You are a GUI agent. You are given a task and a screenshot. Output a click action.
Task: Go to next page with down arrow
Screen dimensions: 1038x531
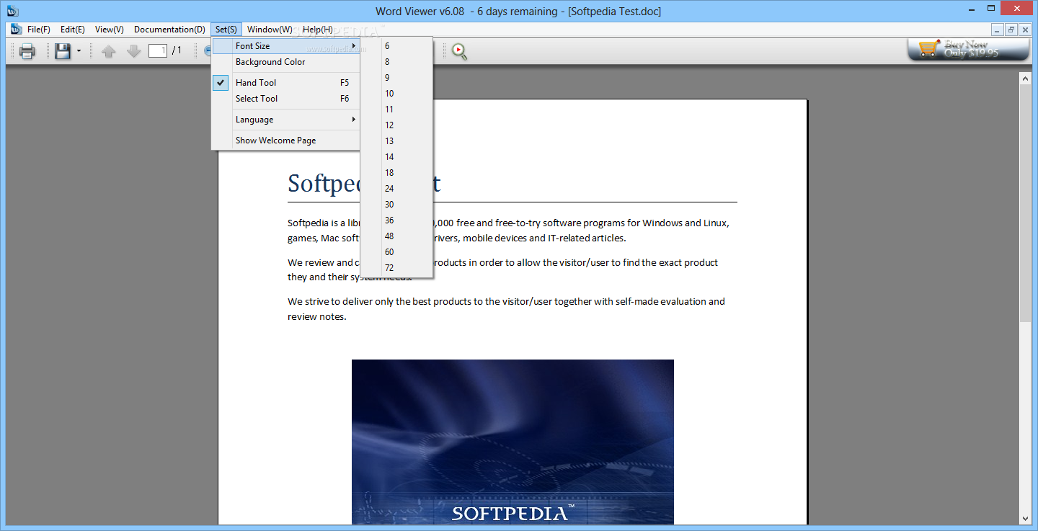(133, 51)
